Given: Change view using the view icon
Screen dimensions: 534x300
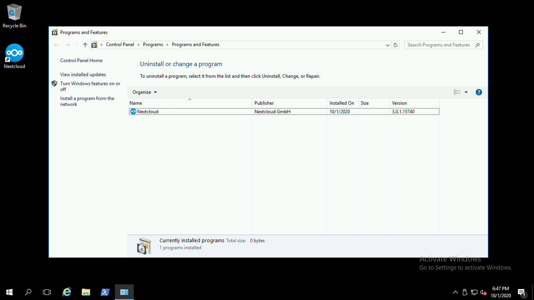Looking at the screenshot, I should coord(457,92).
